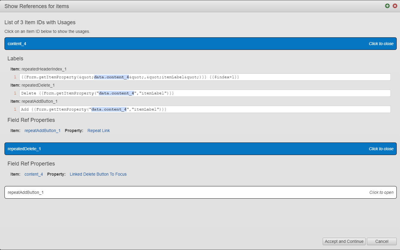400x250 pixels.
Task: Expand the repeatAddButton_1 collapsed section
Action: pyautogui.click(x=179, y=192)
